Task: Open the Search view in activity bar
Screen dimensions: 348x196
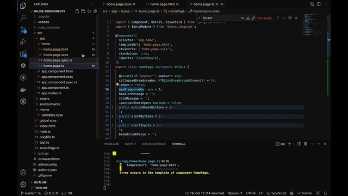Action: tap(23, 17)
